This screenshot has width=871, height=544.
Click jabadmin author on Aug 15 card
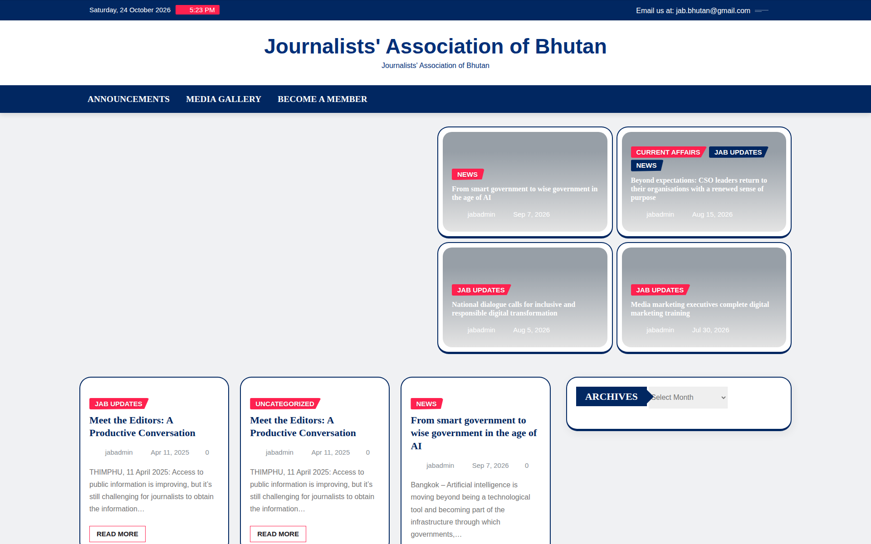[660, 214]
